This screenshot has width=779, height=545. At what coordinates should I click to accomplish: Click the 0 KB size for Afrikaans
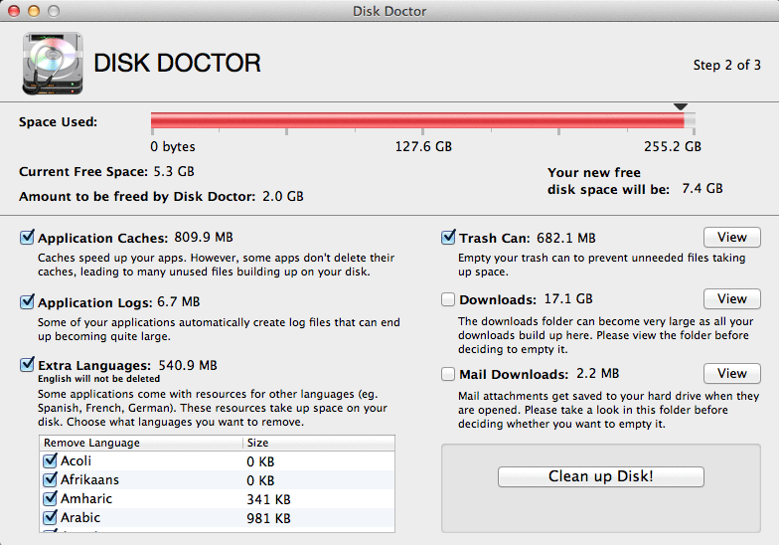[x=260, y=480]
